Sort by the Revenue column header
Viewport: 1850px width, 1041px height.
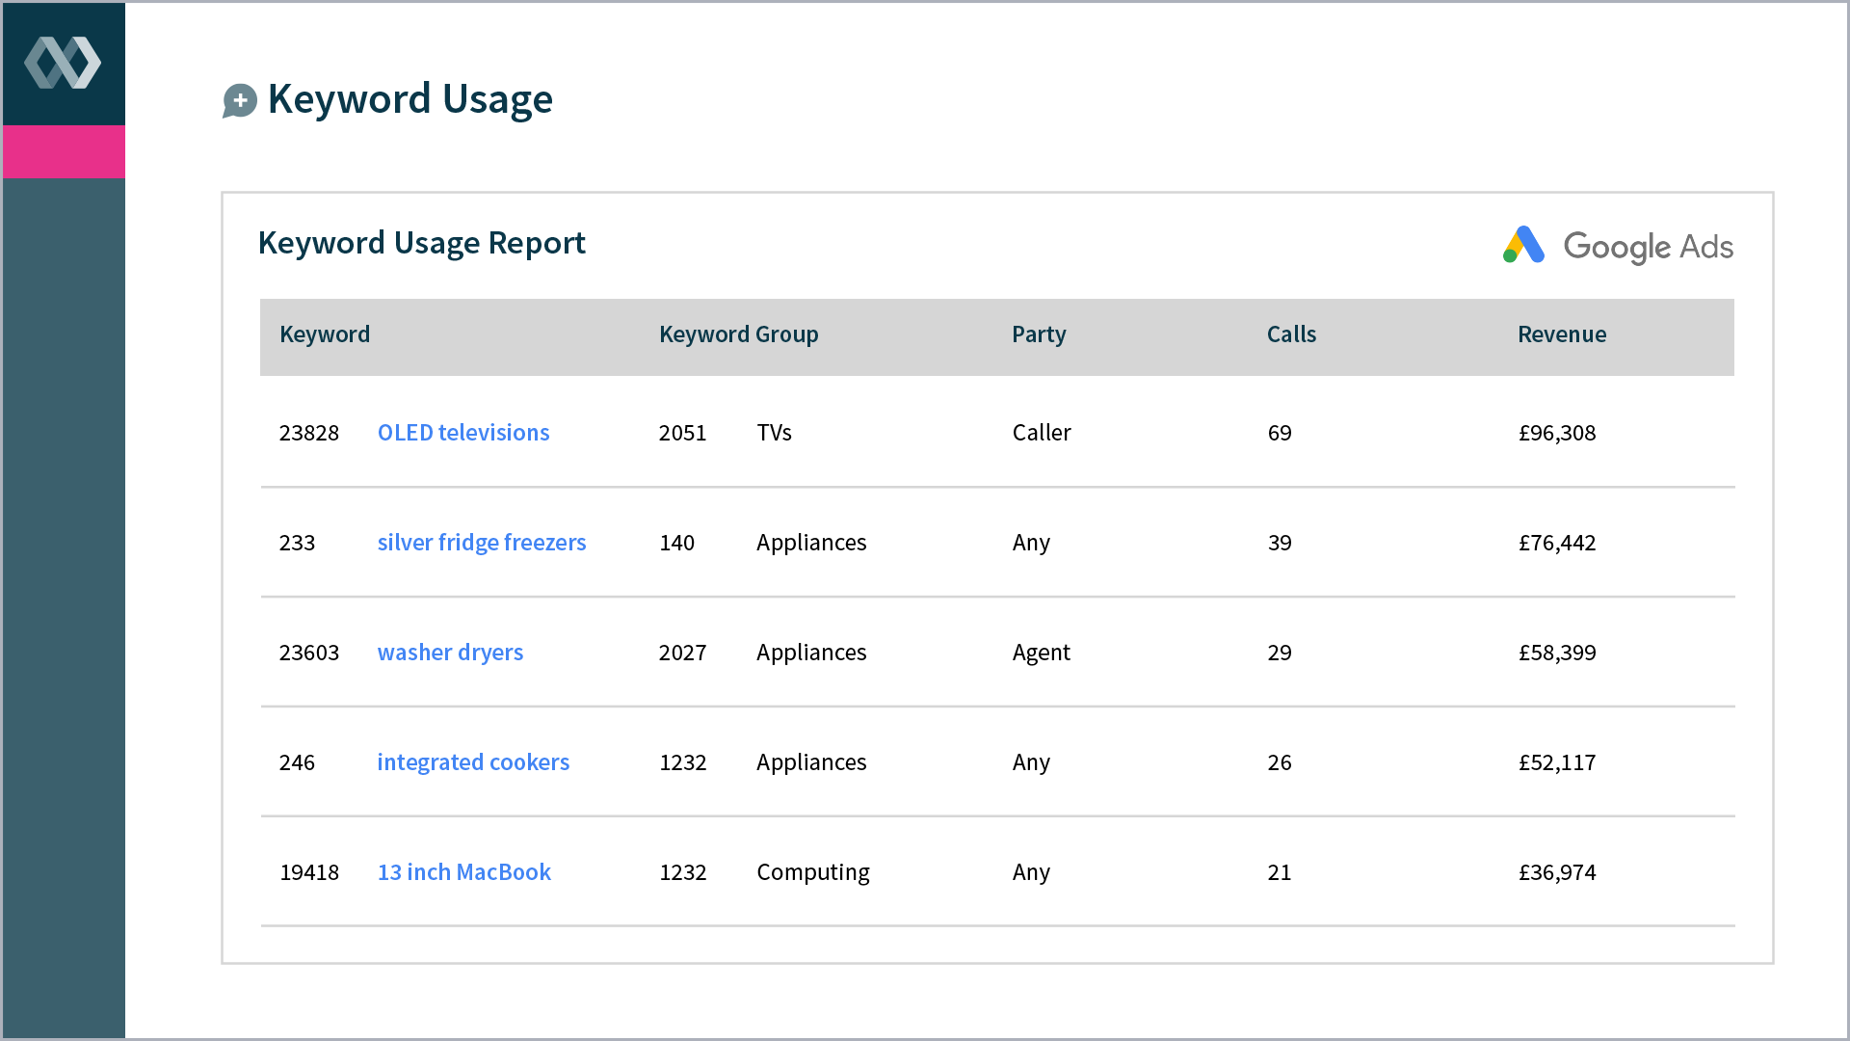coord(1562,334)
